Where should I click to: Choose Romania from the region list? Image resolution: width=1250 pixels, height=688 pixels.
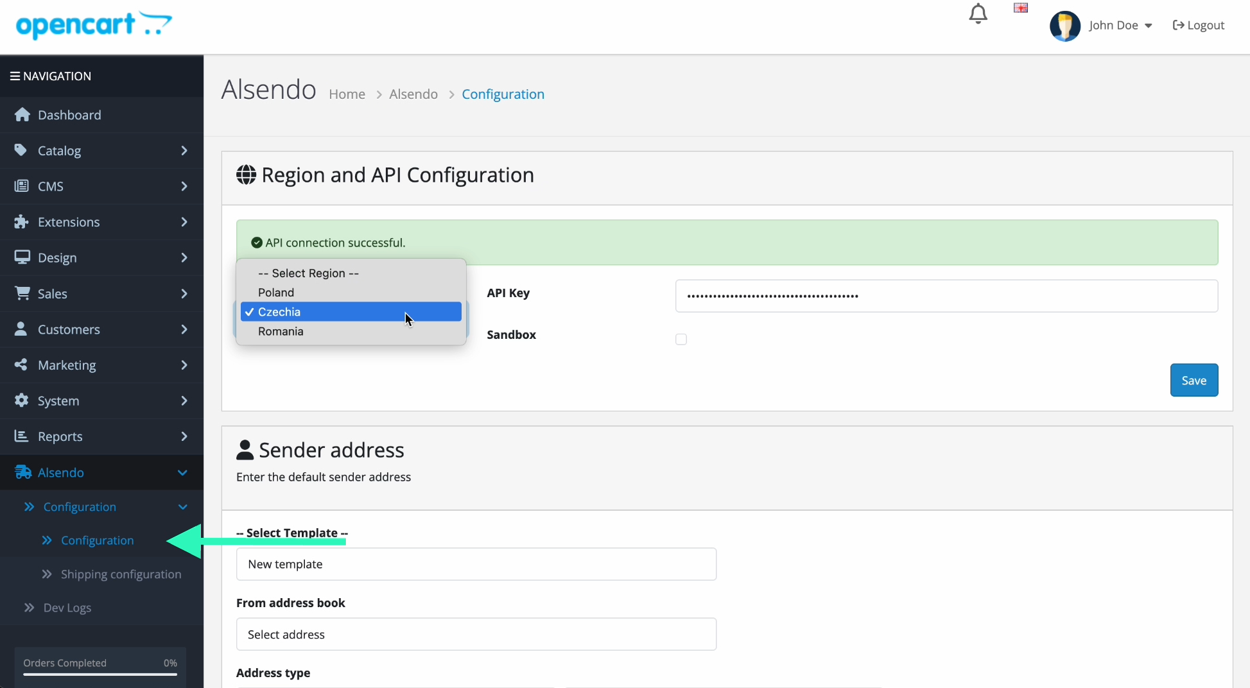click(x=351, y=331)
